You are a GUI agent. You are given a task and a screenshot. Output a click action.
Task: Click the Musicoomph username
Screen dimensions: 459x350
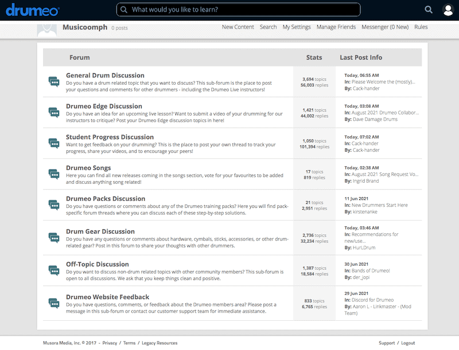coord(85,27)
